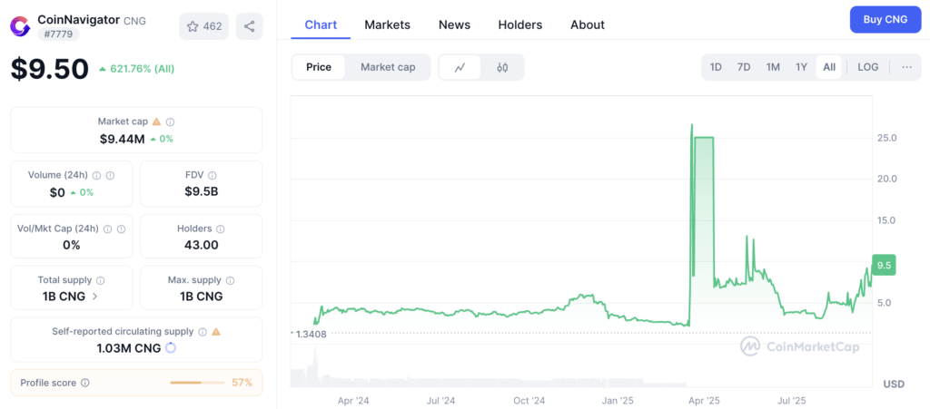The width and height of the screenshot is (930, 409).
Task: Open the Holders tab
Action: 520,24
